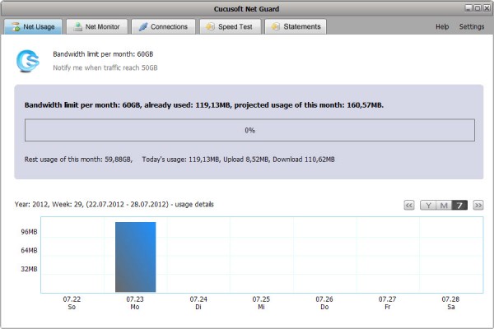494x329 pixels.
Task: Go to the Speed Test tab
Action: (x=230, y=27)
